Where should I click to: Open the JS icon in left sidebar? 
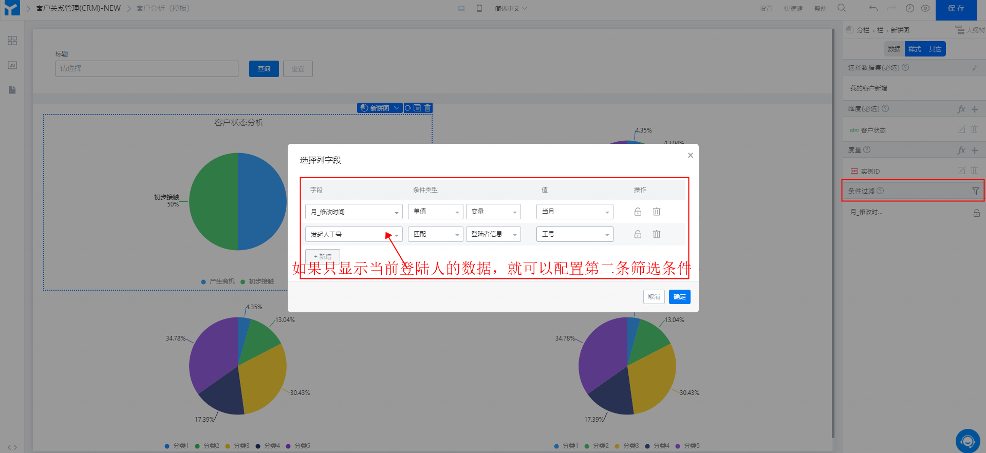(x=12, y=65)
